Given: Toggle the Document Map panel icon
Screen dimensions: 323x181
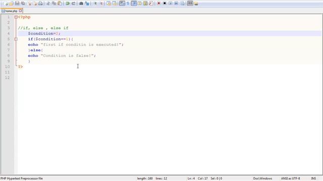Looking at the screenshot, I should 145,4.
